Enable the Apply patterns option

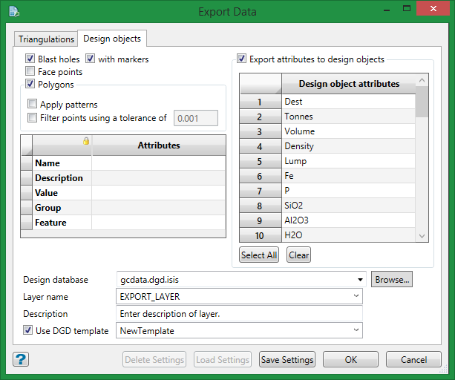pyautogui.click(x=32, y=105)
